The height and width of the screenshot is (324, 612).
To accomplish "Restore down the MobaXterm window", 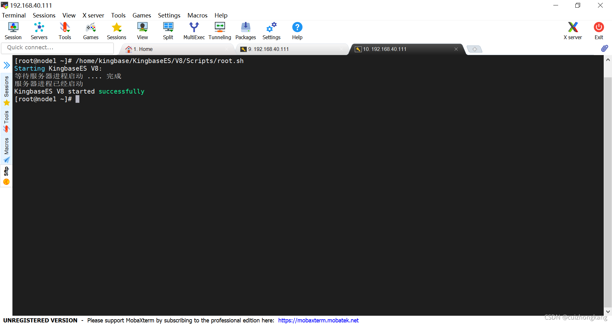I will tap(578, 5).
